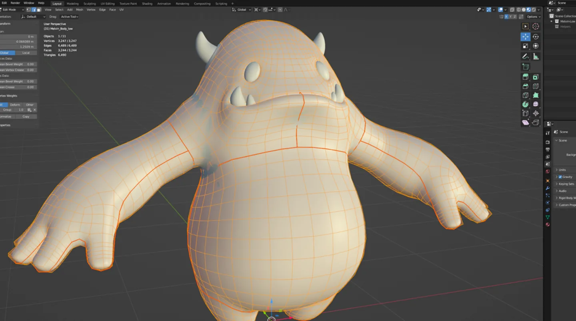This screenshot has width=576, height=321.
Task: Expand the Units panel
Action: [562, 170]
